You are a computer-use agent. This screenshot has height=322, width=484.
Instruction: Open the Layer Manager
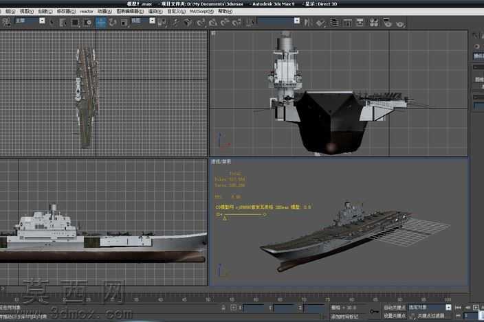pyautogui.click(x=334, y=23)
